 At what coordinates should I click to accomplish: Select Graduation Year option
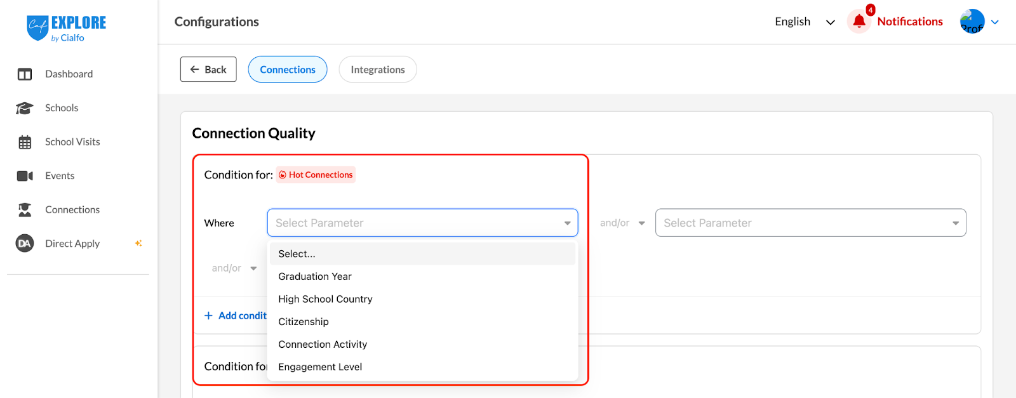click(423, 276)
